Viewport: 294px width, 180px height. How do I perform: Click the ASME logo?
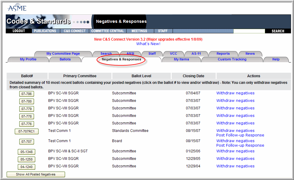click(17, 8)
